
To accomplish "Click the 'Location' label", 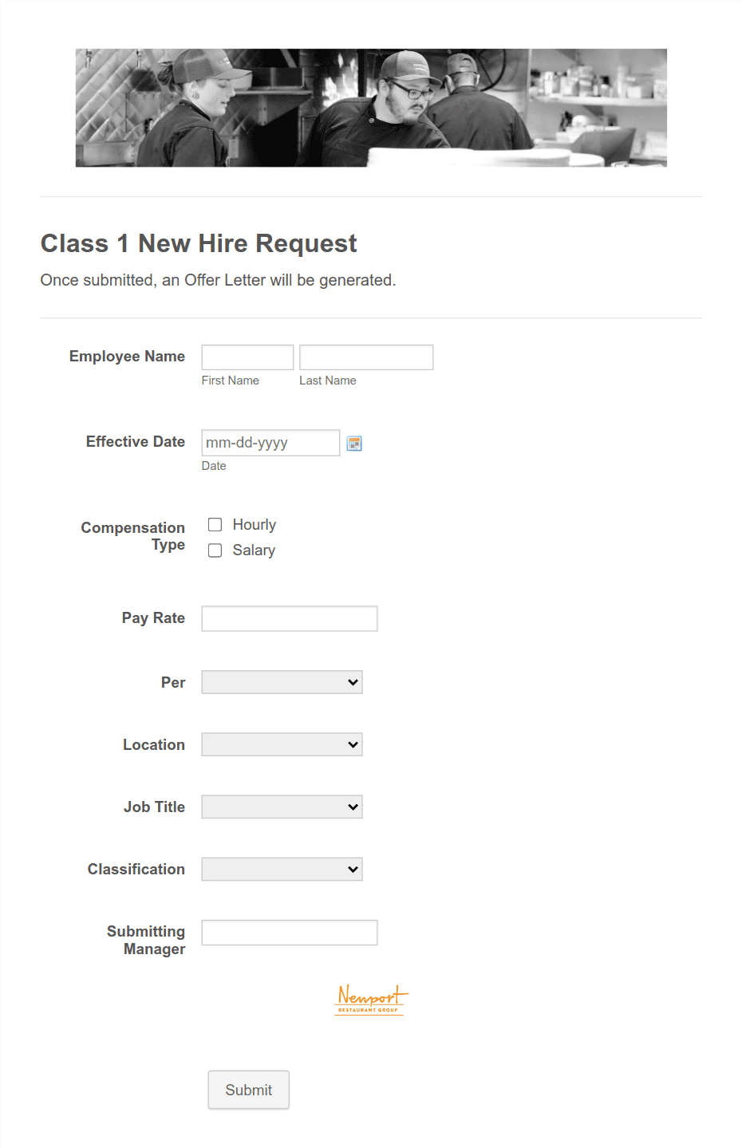I will [x=154, y=745].
